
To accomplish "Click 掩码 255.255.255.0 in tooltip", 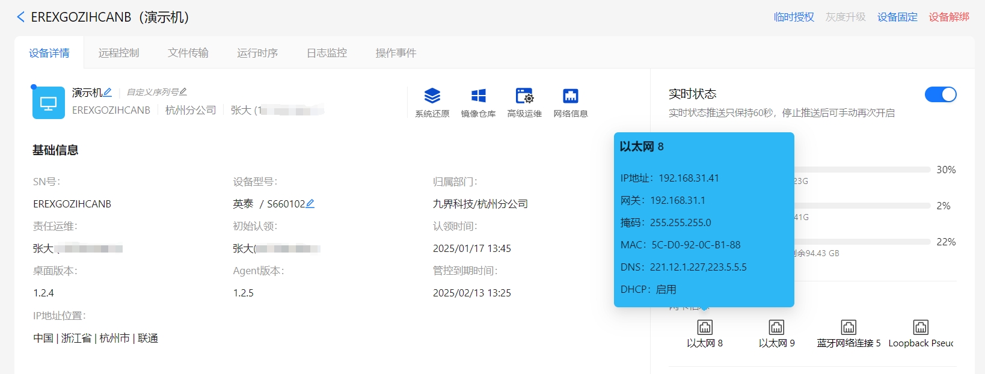I will 666,222.
